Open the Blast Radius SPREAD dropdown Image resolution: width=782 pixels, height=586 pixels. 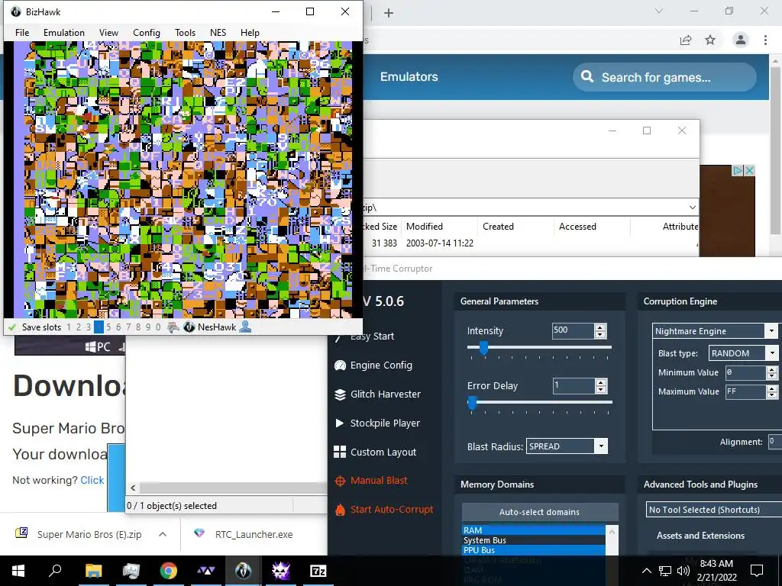point(601,446)
